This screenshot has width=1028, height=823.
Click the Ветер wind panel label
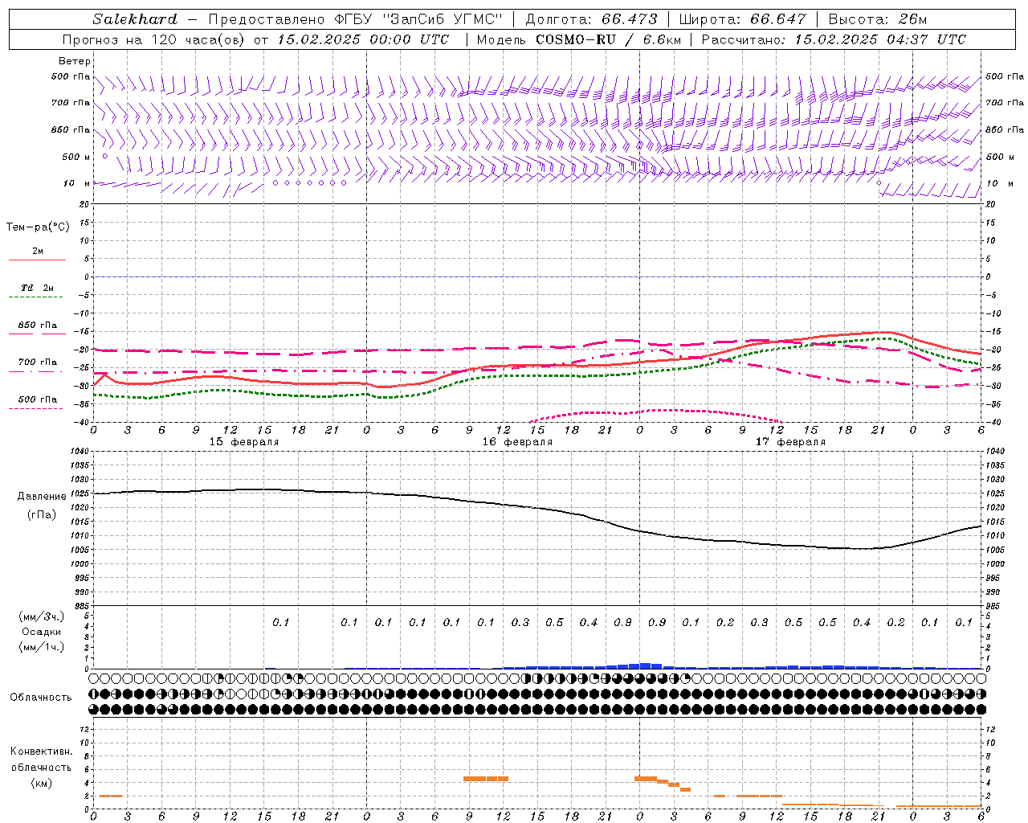pyautogui.click(x=75, y=61)
